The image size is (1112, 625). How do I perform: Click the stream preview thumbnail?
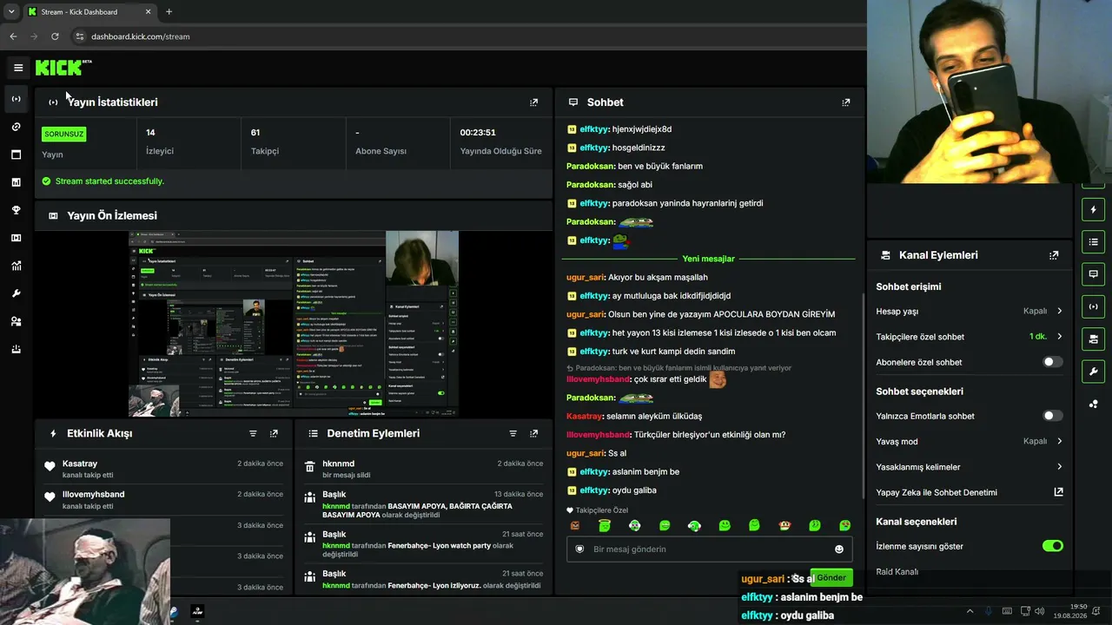[x=294, y=324]
